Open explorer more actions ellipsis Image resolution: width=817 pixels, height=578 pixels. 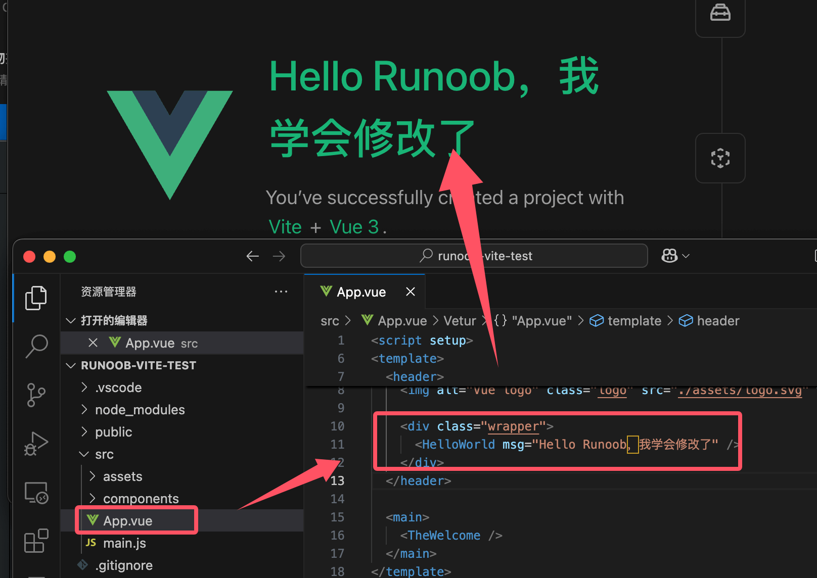tap(281, 292)
